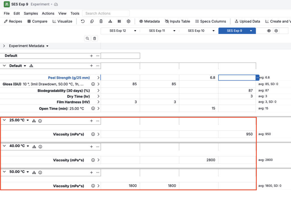Viewport: 291px width, 200px height.
Task: Open SES Exp 12 column dropdown
Action: [135, 31]
